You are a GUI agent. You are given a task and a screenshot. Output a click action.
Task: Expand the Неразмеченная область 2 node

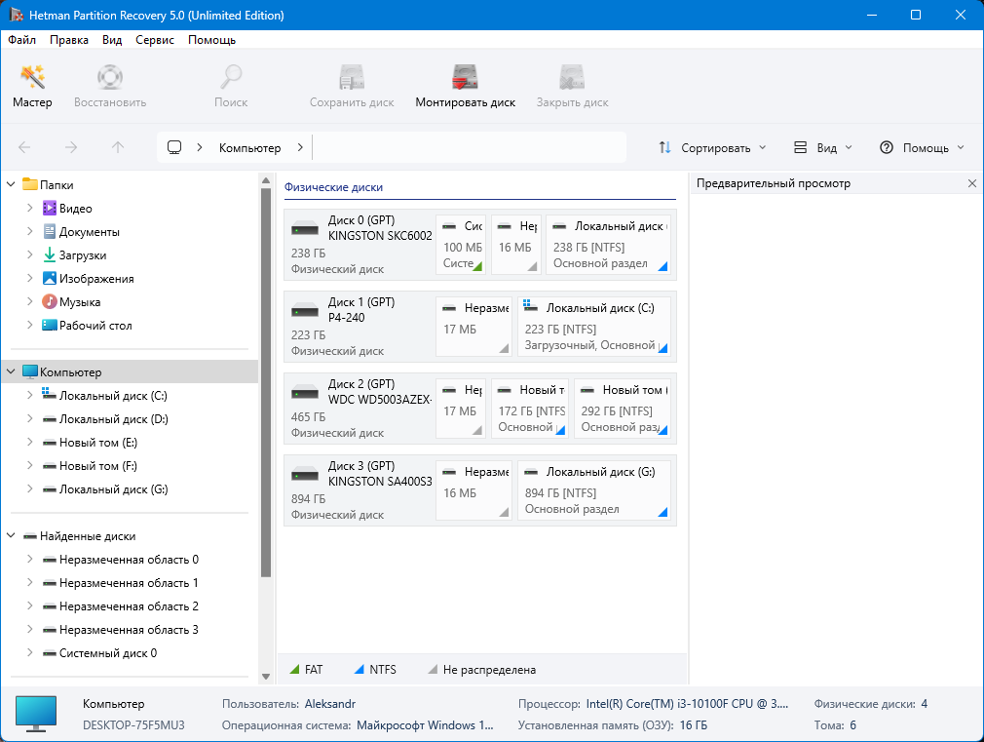30,606
